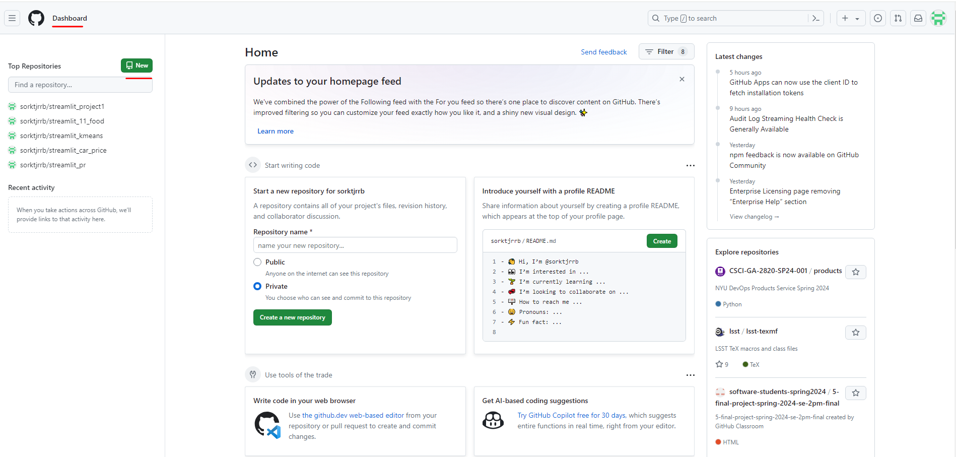This screenshot has width=956, height=457.
Task: Read GitHub Apps client ID changelog entry
Action: pos(793,88)
